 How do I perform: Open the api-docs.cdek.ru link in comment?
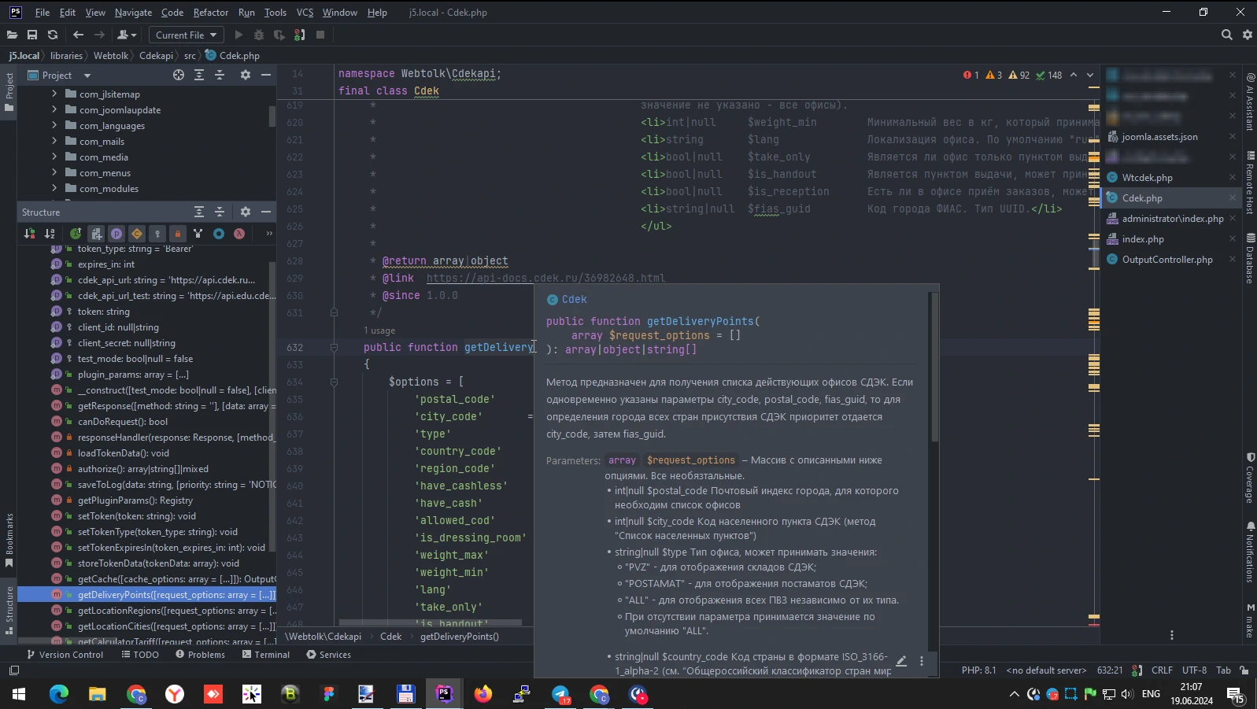pyautogui.click(x=546, y=278)
